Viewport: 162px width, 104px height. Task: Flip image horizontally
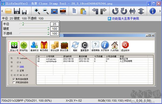click(x=132, y=11)
